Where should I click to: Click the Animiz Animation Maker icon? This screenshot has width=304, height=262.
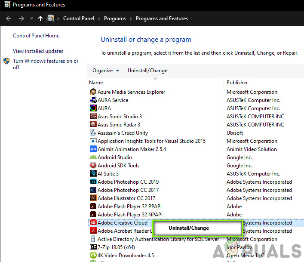coord(93,149)
